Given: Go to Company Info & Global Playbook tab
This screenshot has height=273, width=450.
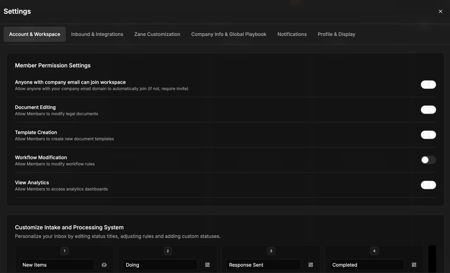Looking at the screenshot, I should [229, 34].
